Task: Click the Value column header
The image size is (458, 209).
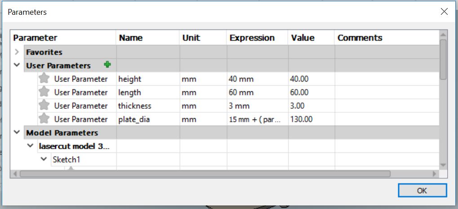Action: point(311,38)
